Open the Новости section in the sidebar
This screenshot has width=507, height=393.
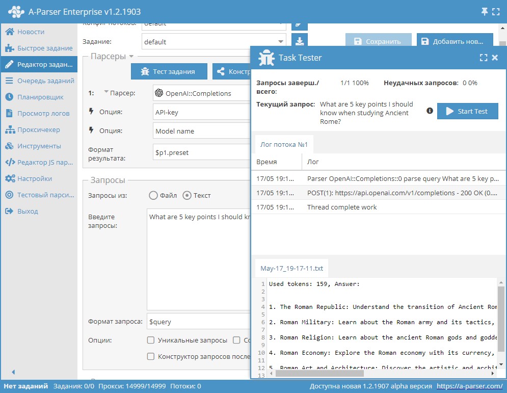point(39,32)
